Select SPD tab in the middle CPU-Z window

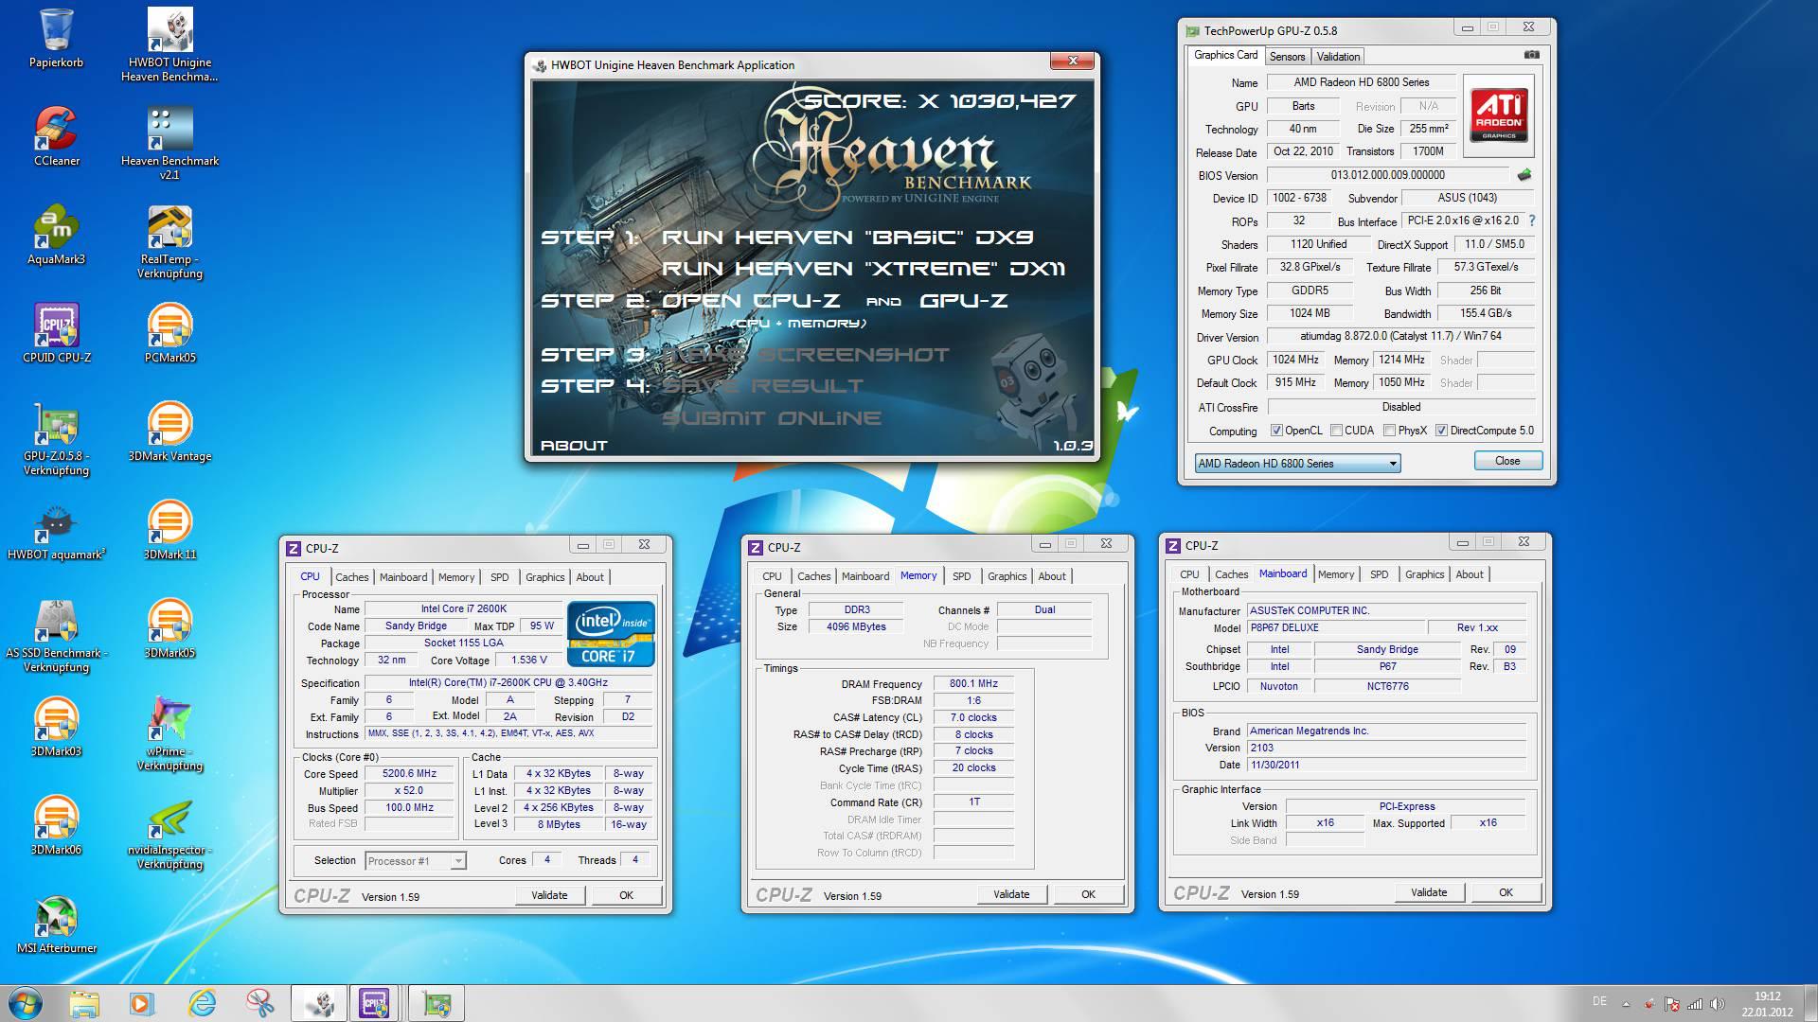coord(961,576)
